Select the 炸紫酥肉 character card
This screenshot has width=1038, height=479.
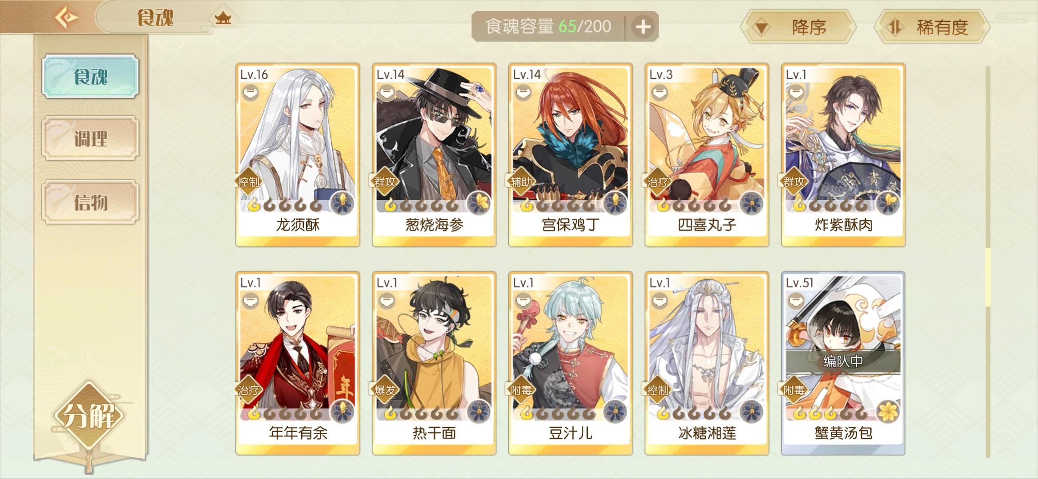point(843,155)
